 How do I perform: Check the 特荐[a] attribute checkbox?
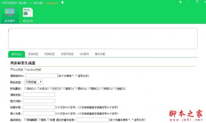[102, 88]
